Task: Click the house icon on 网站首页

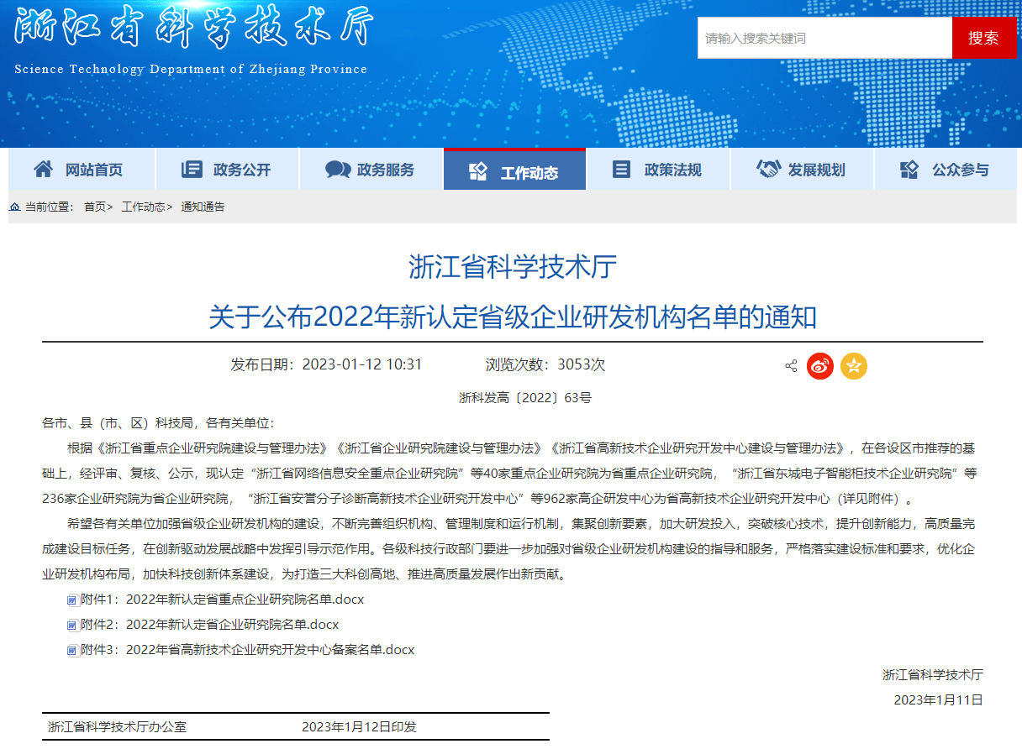Action: 44,170
